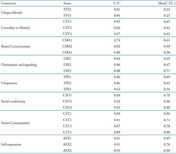The height and width of the screenshot is (154, 176).
Task: Select the SIN3 item cell
Action: (x=67, y=89)
